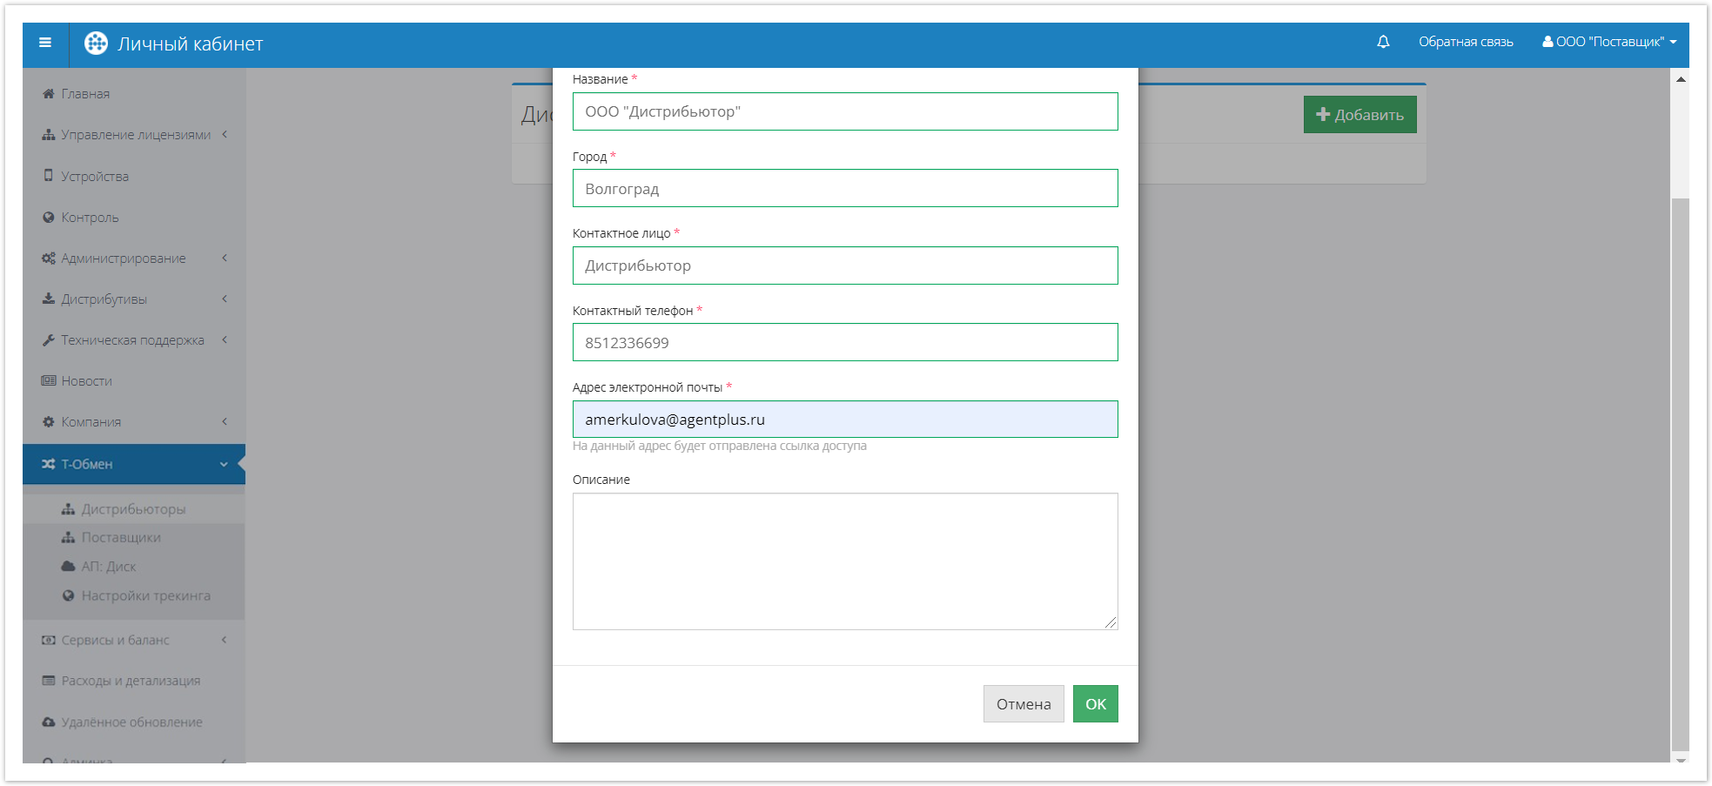Click the Личный кабинет logo icon
Viewport: 1712px width, 786px height.
[96, 44]
